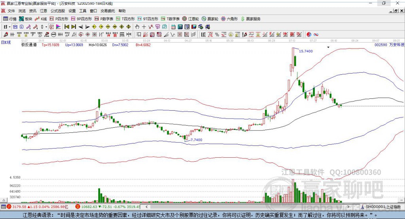Click the 15.7400 high price label
405x219 pixels.
[x=306, y=51]
